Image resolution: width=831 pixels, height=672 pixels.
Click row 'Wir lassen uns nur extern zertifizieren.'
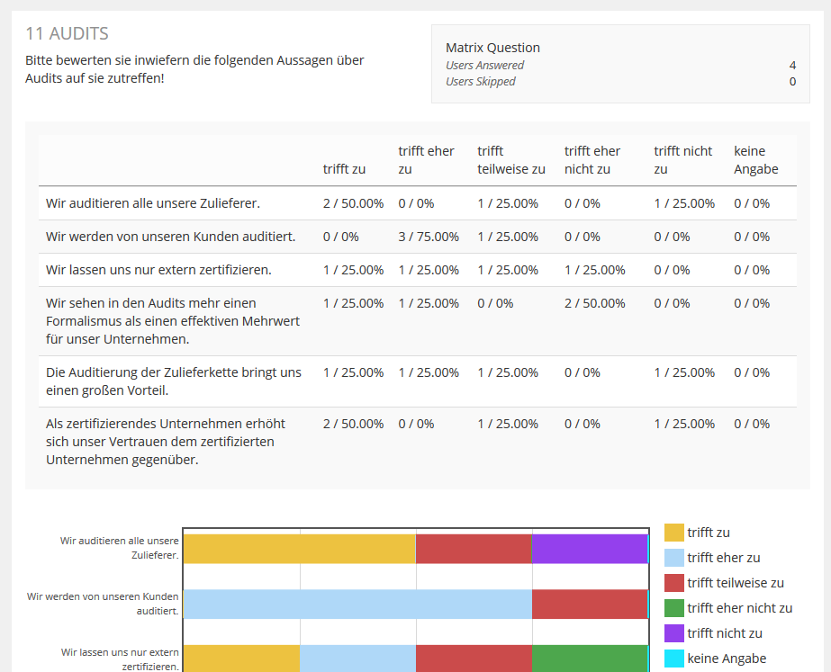(158, 270)
